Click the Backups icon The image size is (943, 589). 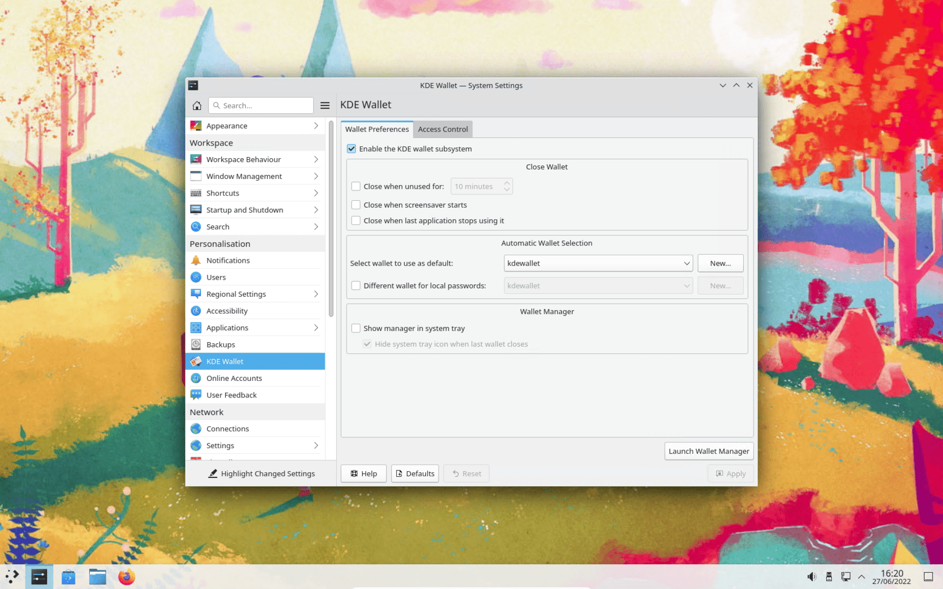point(196,345)
